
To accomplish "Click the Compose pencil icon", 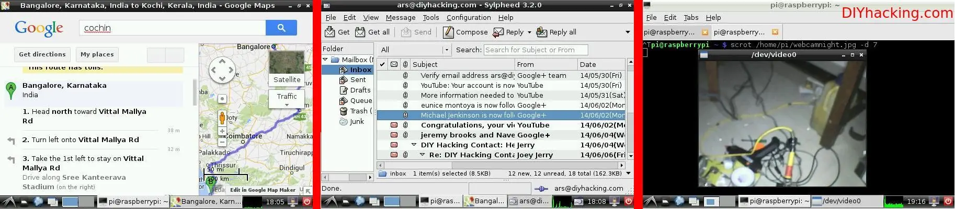I will point(448,32).
